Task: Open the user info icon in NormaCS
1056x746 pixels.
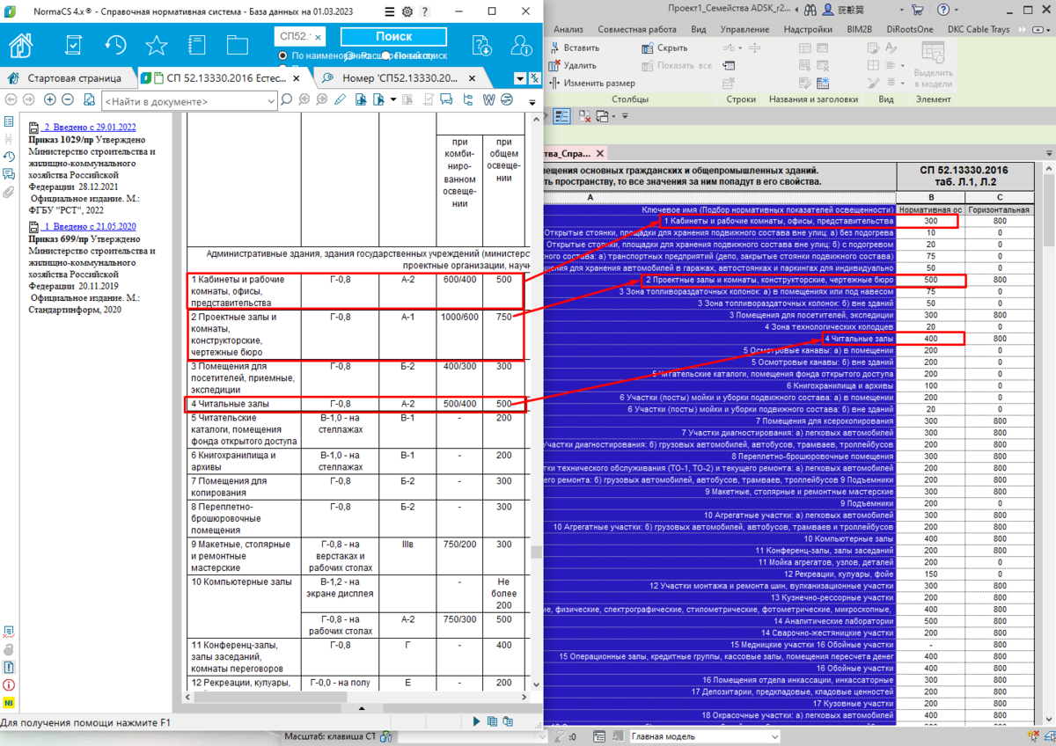Action: pos(522,45)
